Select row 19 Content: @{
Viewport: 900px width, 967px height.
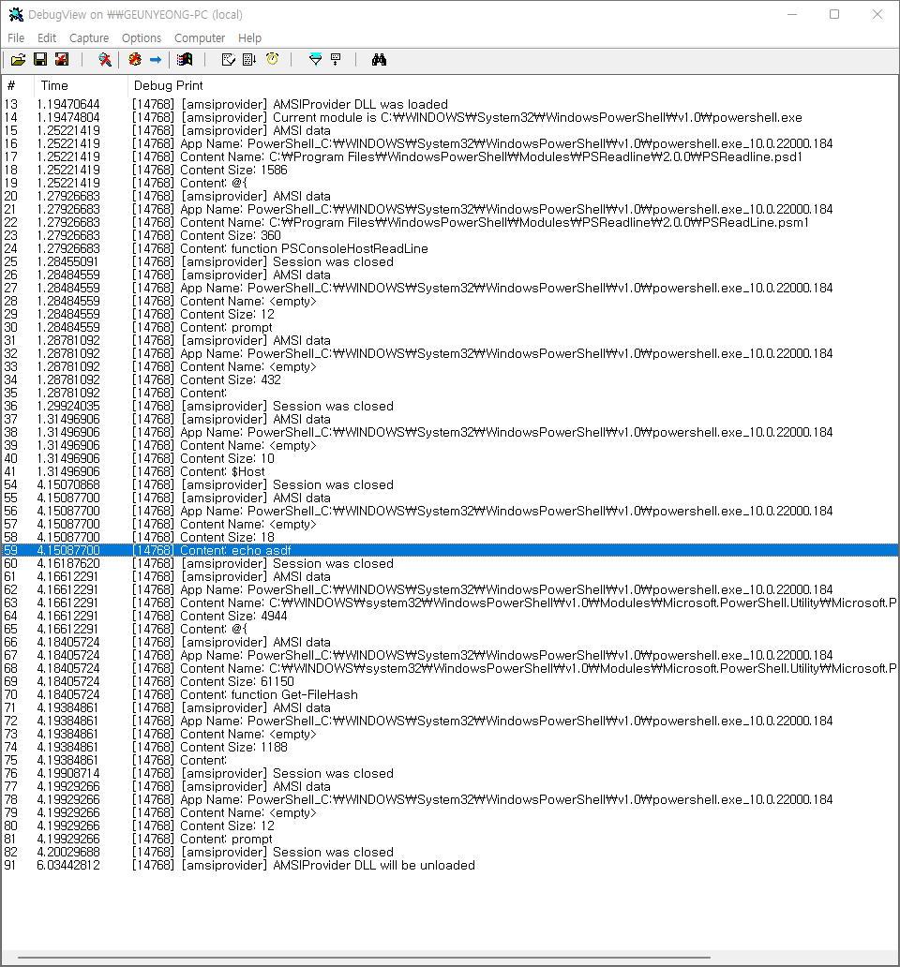[x=450, y=183]
